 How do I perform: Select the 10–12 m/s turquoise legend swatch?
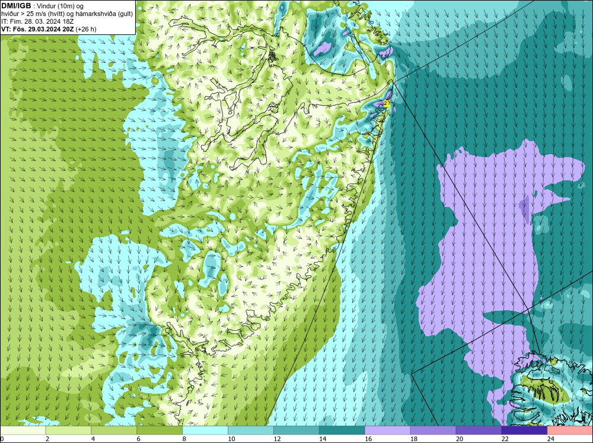coord(251,431)
